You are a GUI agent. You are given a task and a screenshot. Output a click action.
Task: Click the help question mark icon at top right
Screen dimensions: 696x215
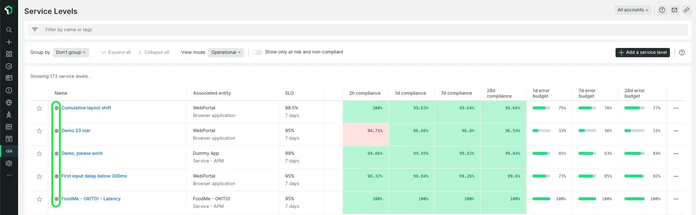[662, 10]
